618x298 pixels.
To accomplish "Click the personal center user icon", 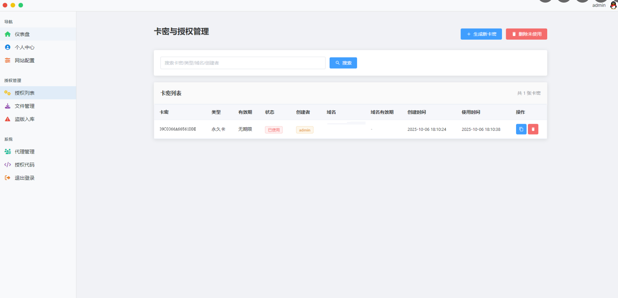I will 7,47.
